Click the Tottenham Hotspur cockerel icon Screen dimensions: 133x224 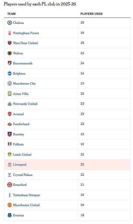point(10,195)
